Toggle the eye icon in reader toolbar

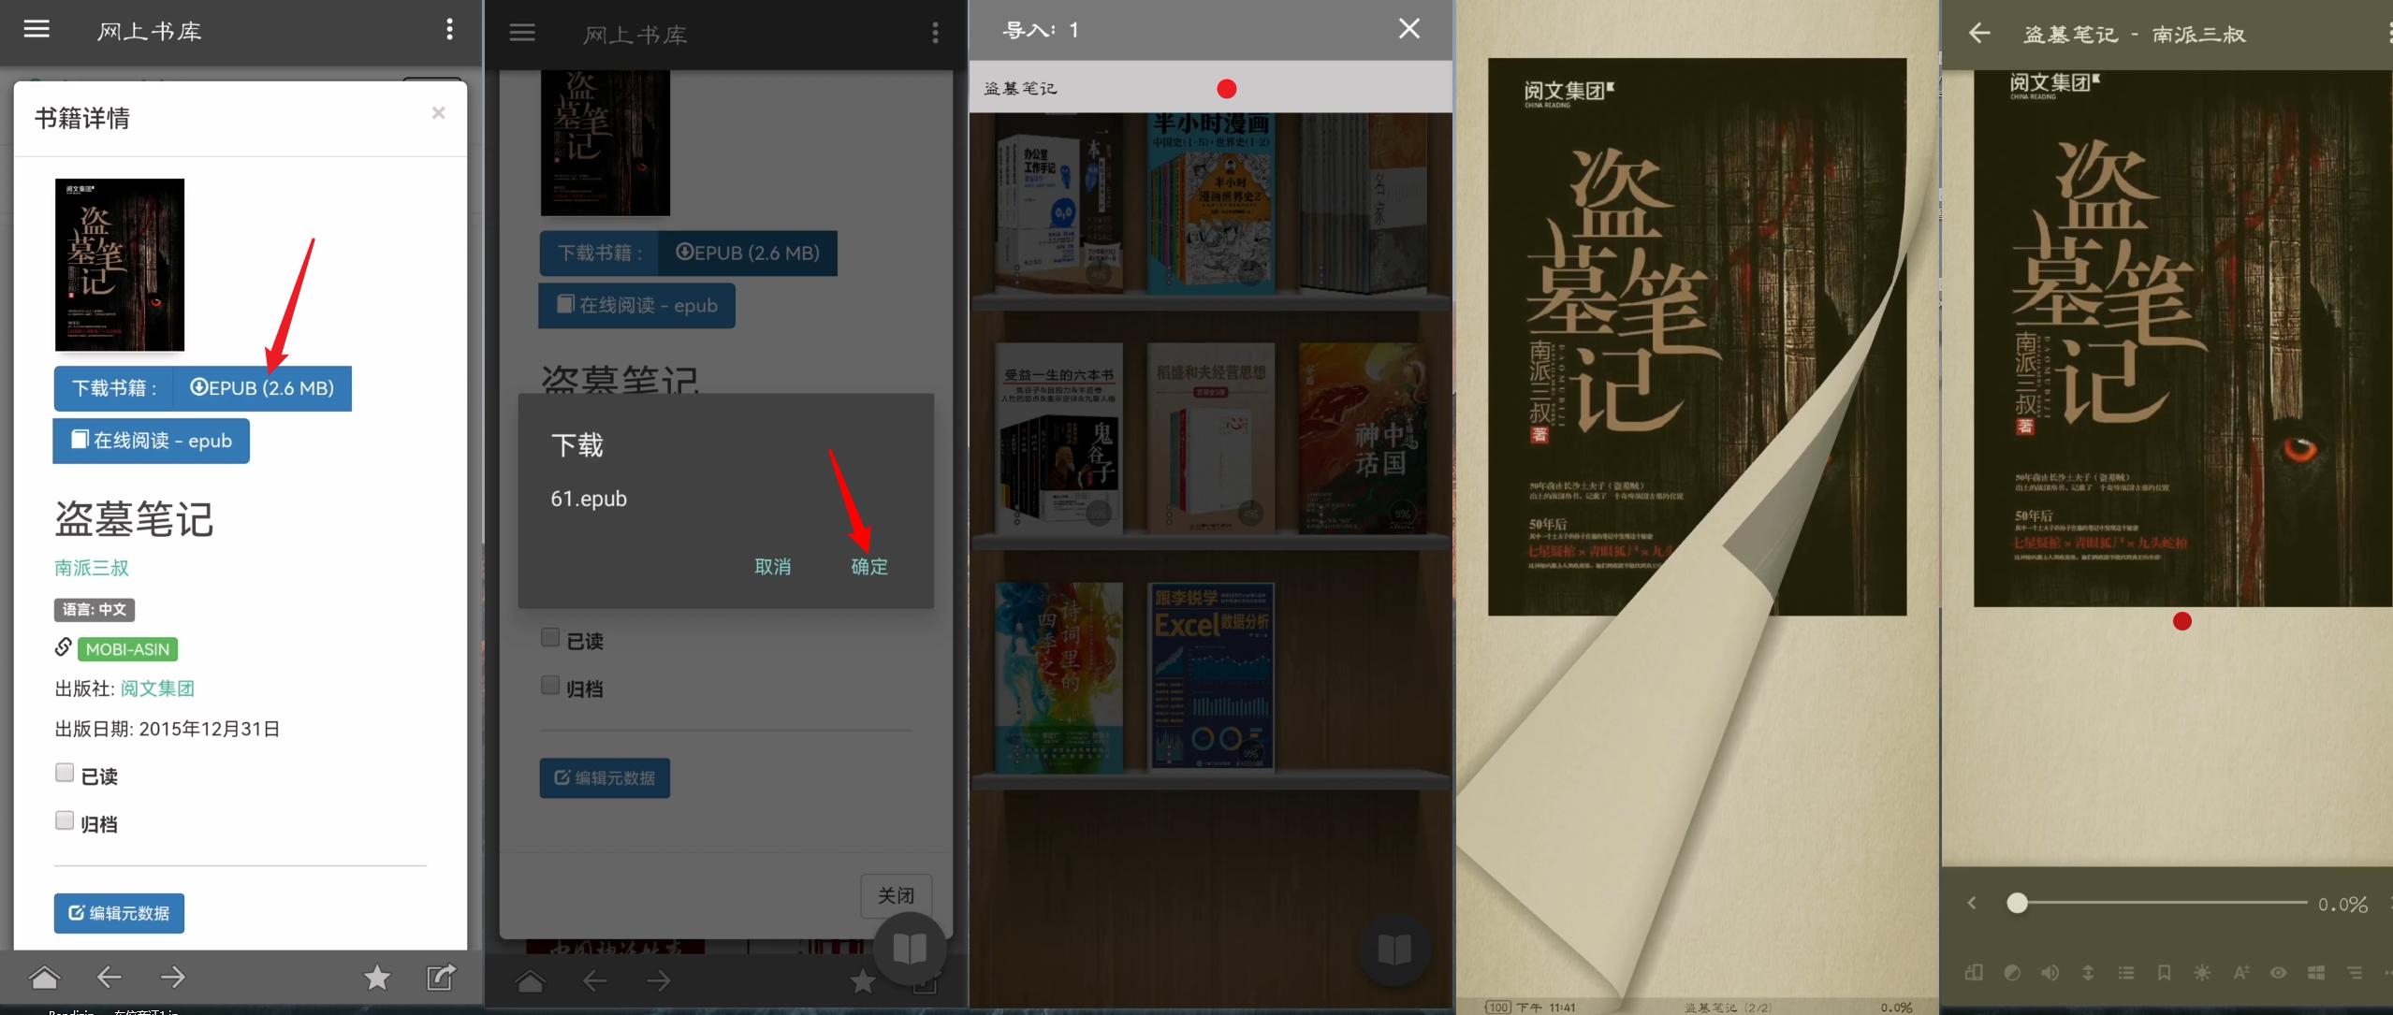point(2279,973)
